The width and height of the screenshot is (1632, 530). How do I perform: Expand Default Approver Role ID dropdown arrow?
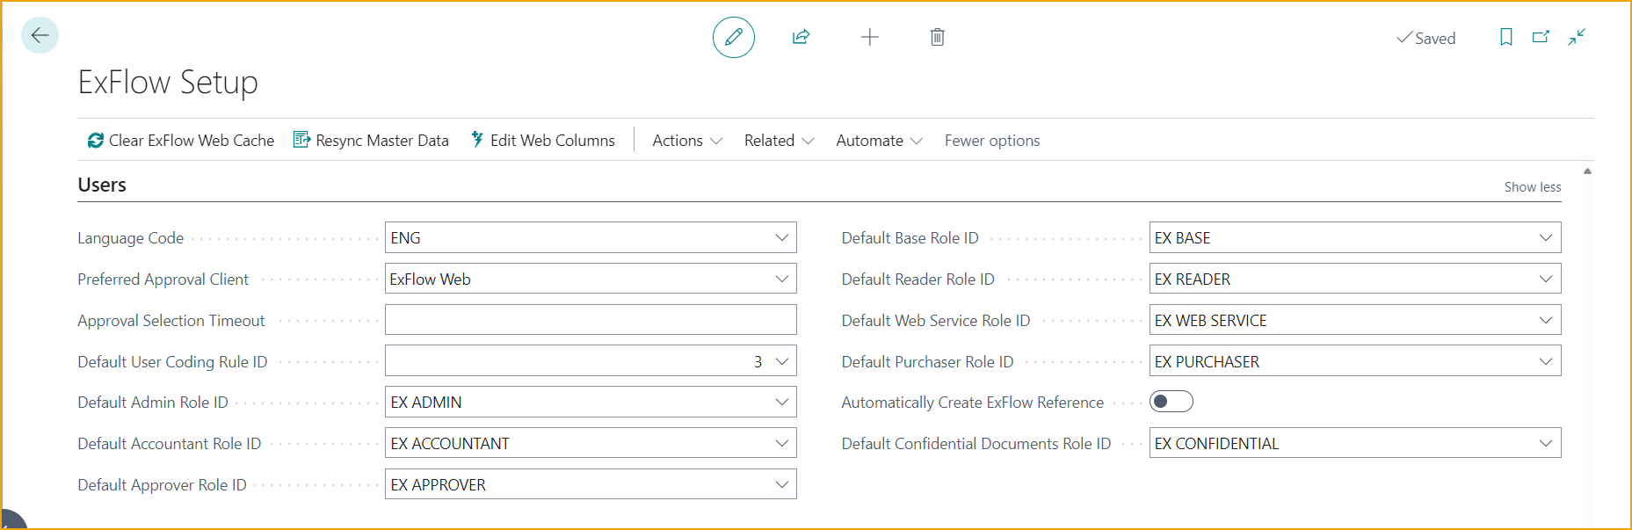[x=781, y=484]
